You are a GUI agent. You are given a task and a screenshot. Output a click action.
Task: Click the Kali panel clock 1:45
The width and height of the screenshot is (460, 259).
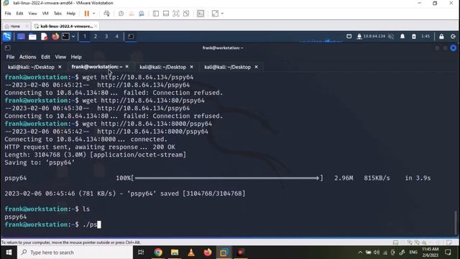pyautogui.click(x=425, y=37)
